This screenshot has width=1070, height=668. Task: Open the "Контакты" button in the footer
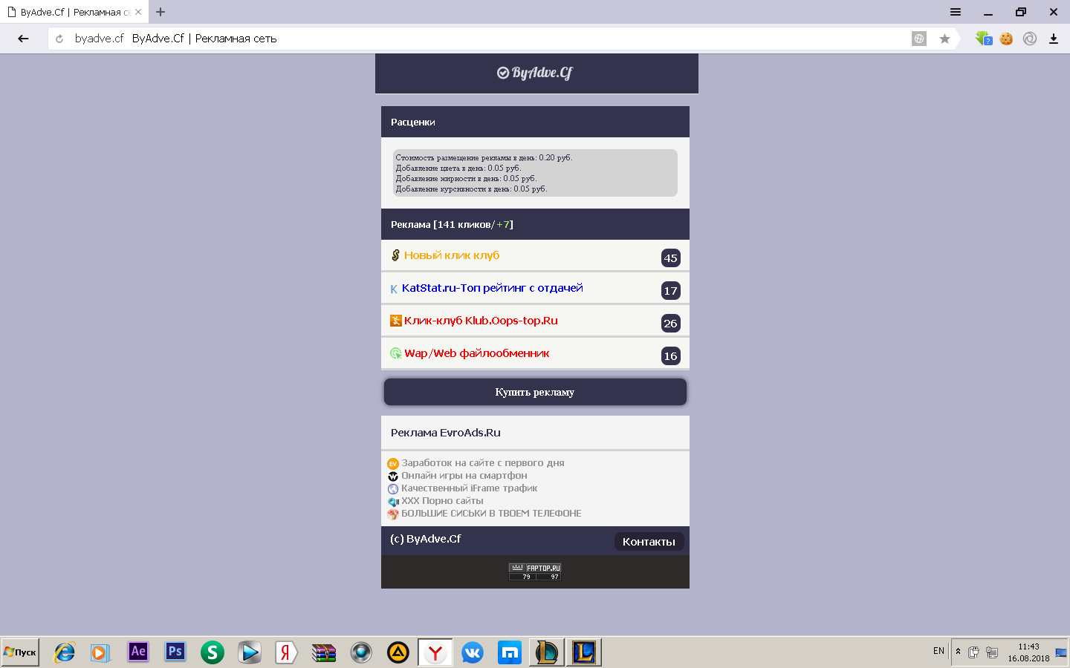(x=649, y=542)
